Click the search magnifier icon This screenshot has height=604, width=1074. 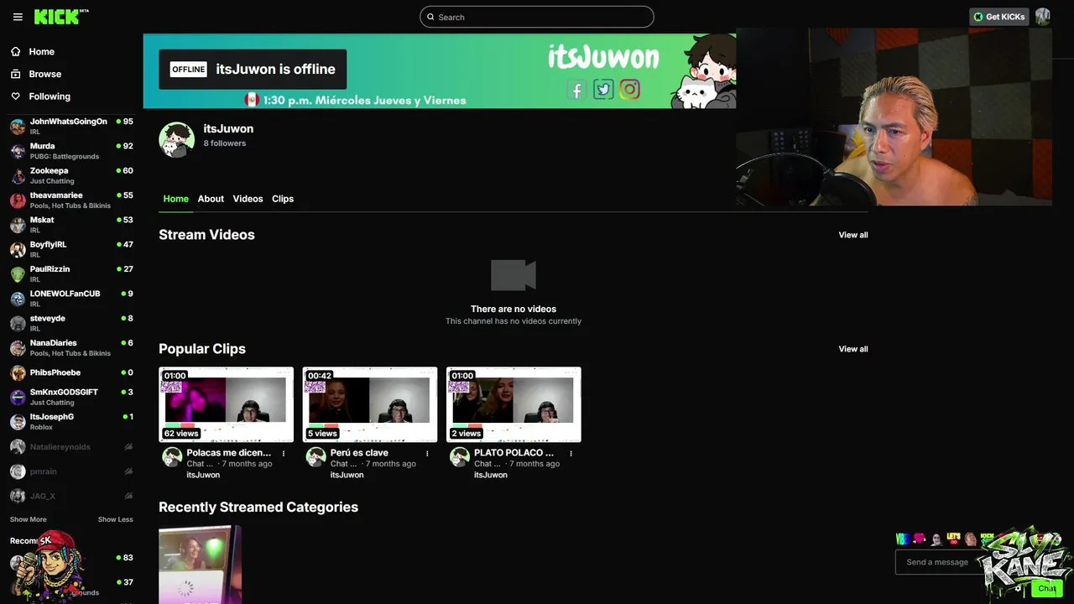coord(430,17)
